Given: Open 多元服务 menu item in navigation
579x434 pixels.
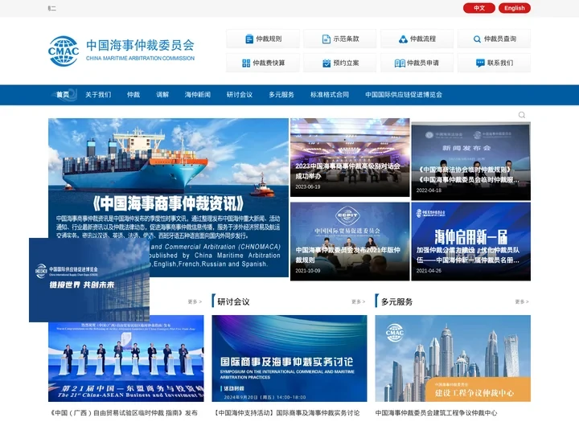Looking at the screenshot, I should point(281,95).
